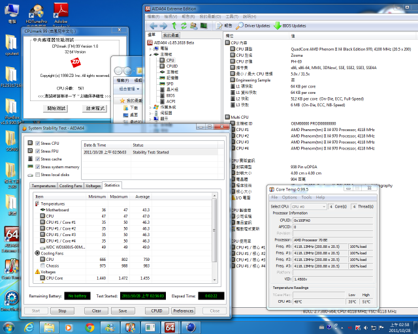Open Driver Updates in AIDA64
Image resolution: width=418 pixels, height=334 pixels.
(253, 25)
